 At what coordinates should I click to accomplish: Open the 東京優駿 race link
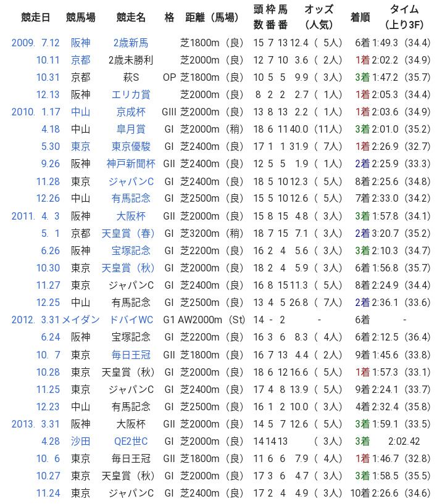131,147
